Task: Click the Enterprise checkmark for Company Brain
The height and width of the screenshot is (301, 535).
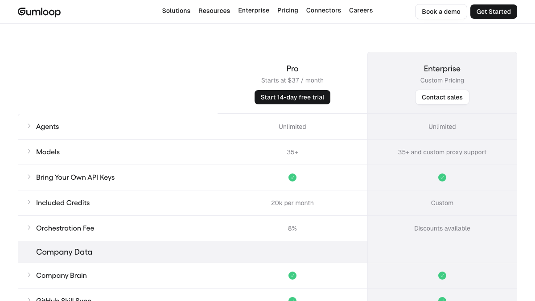Action: [x=442, y=276]
